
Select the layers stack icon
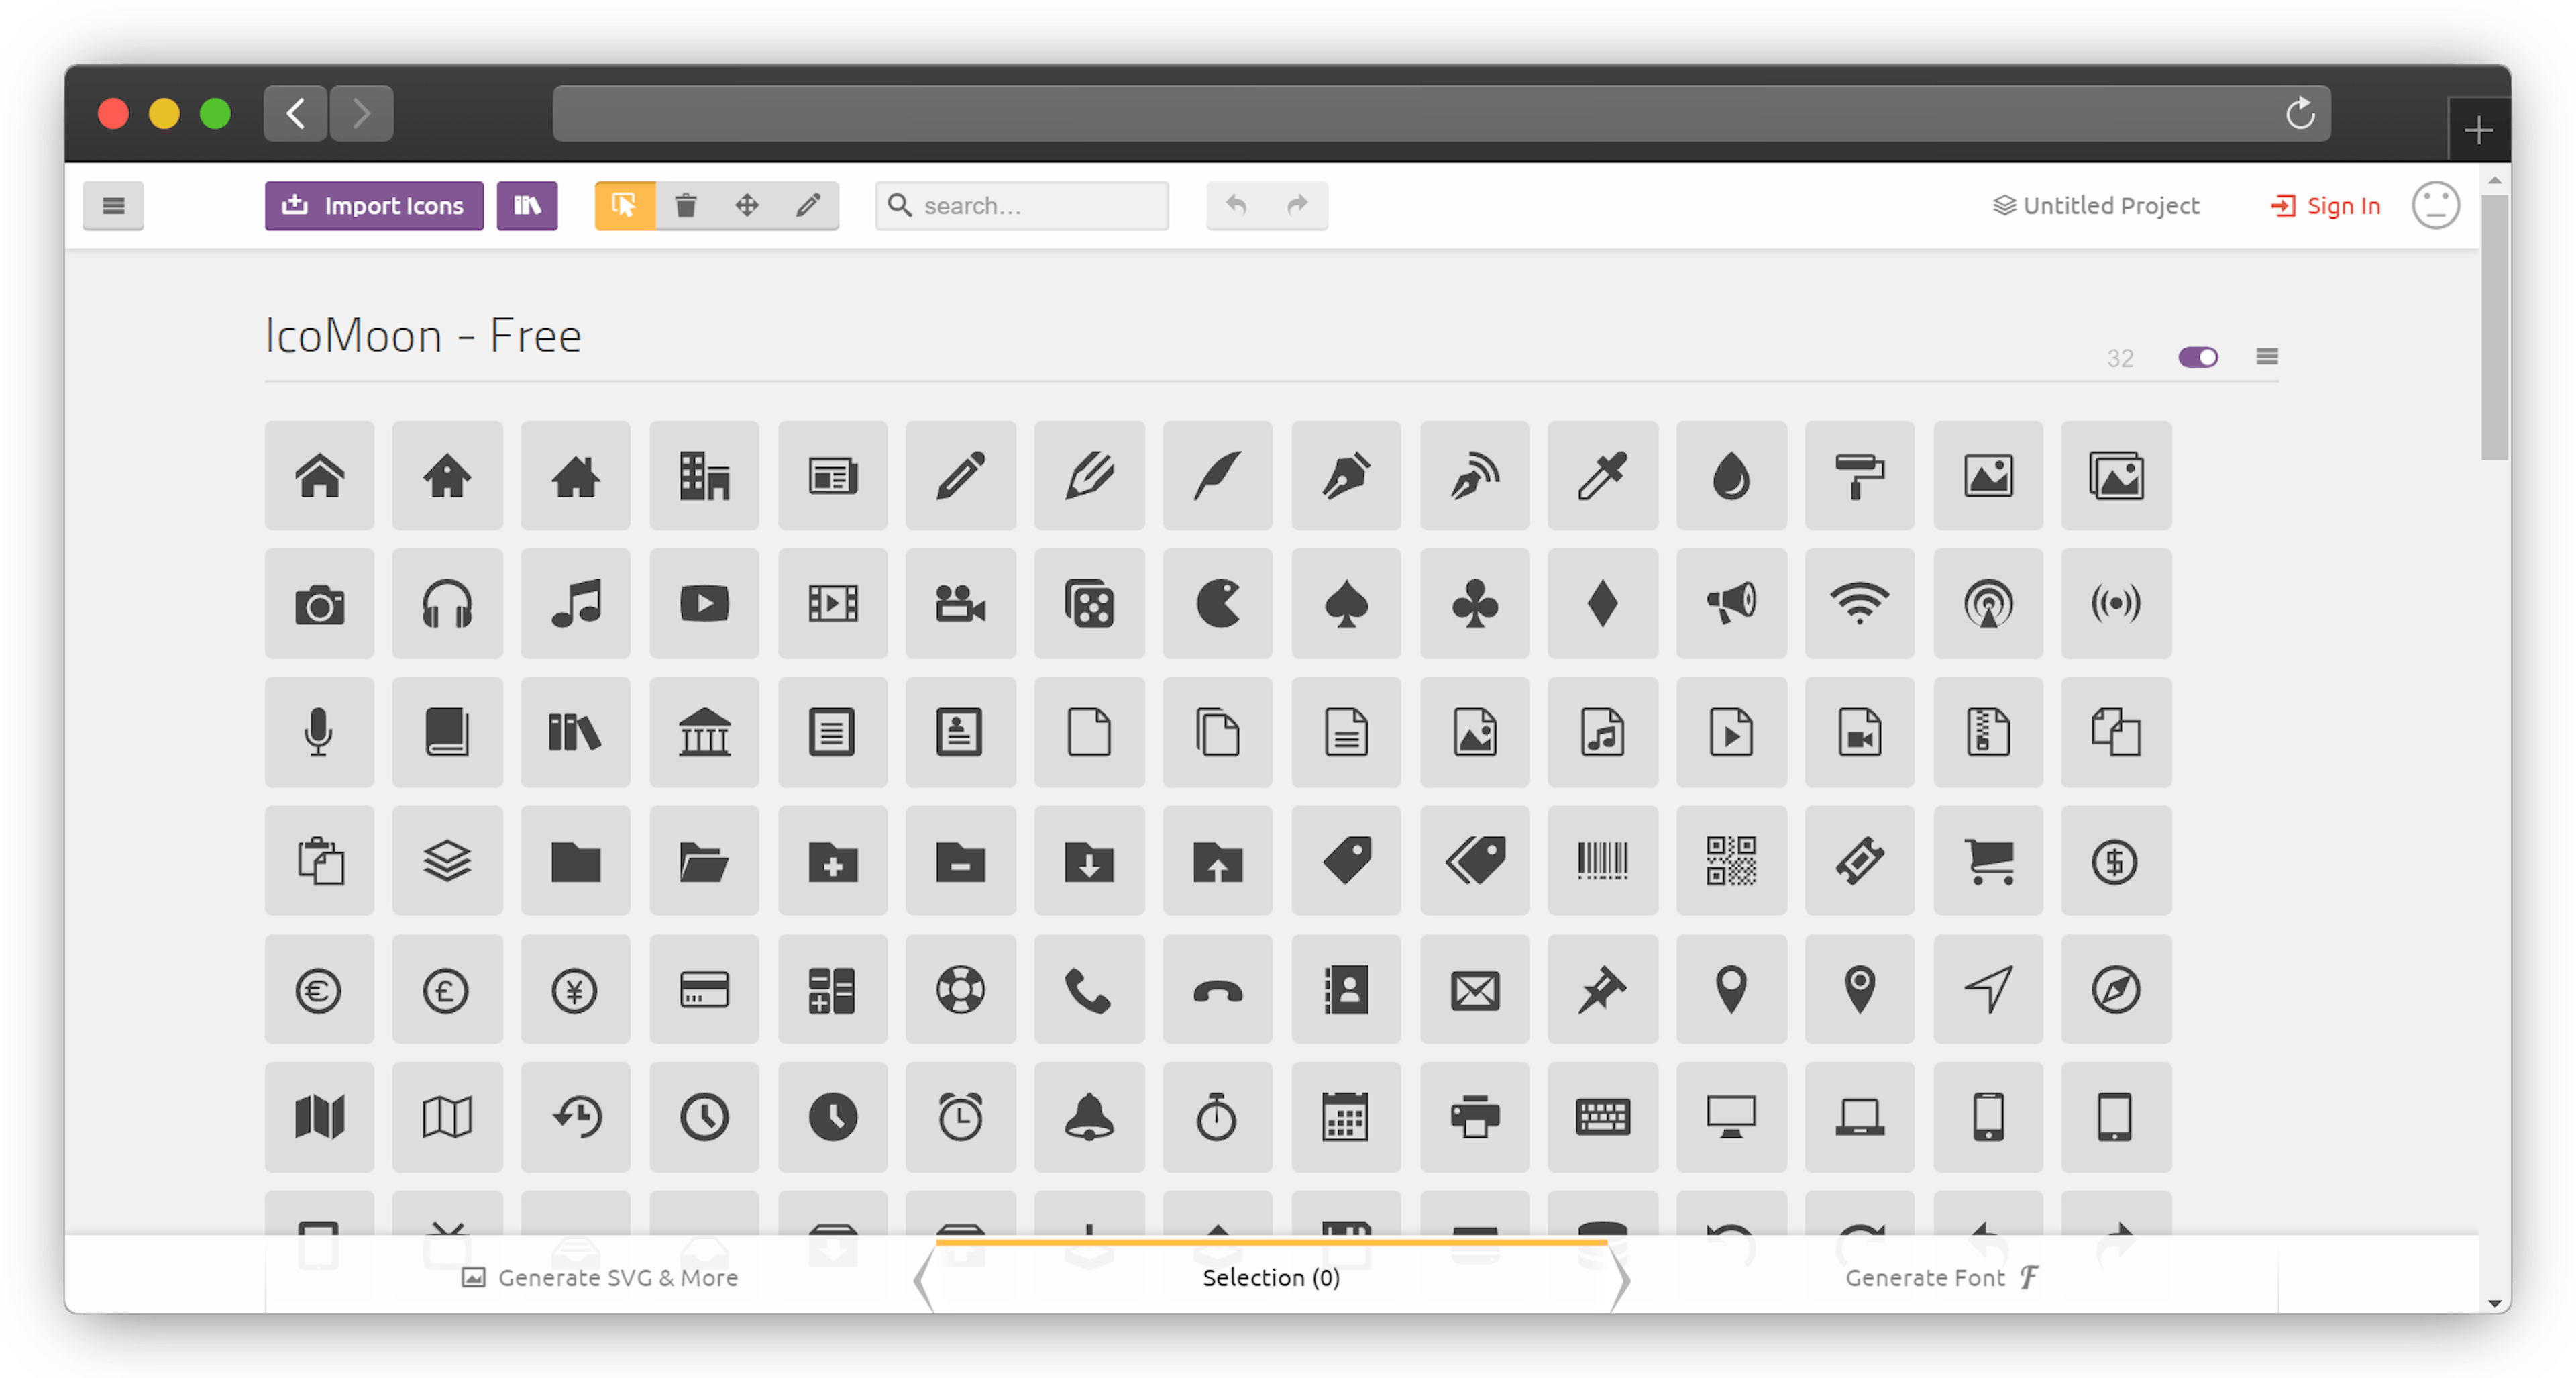(x=447, y=860)
